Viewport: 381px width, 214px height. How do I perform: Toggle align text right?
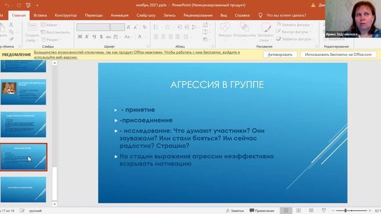171,37
